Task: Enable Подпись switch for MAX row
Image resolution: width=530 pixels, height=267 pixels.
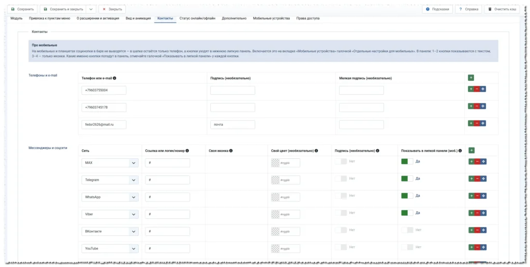Action: click(x=341, y=161)
